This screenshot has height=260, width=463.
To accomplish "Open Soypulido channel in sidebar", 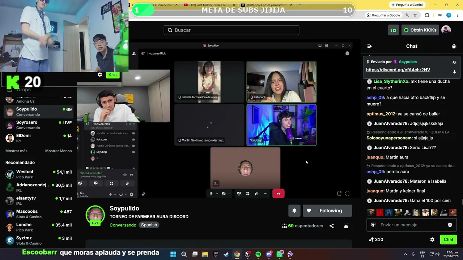I will click(39, 112).
